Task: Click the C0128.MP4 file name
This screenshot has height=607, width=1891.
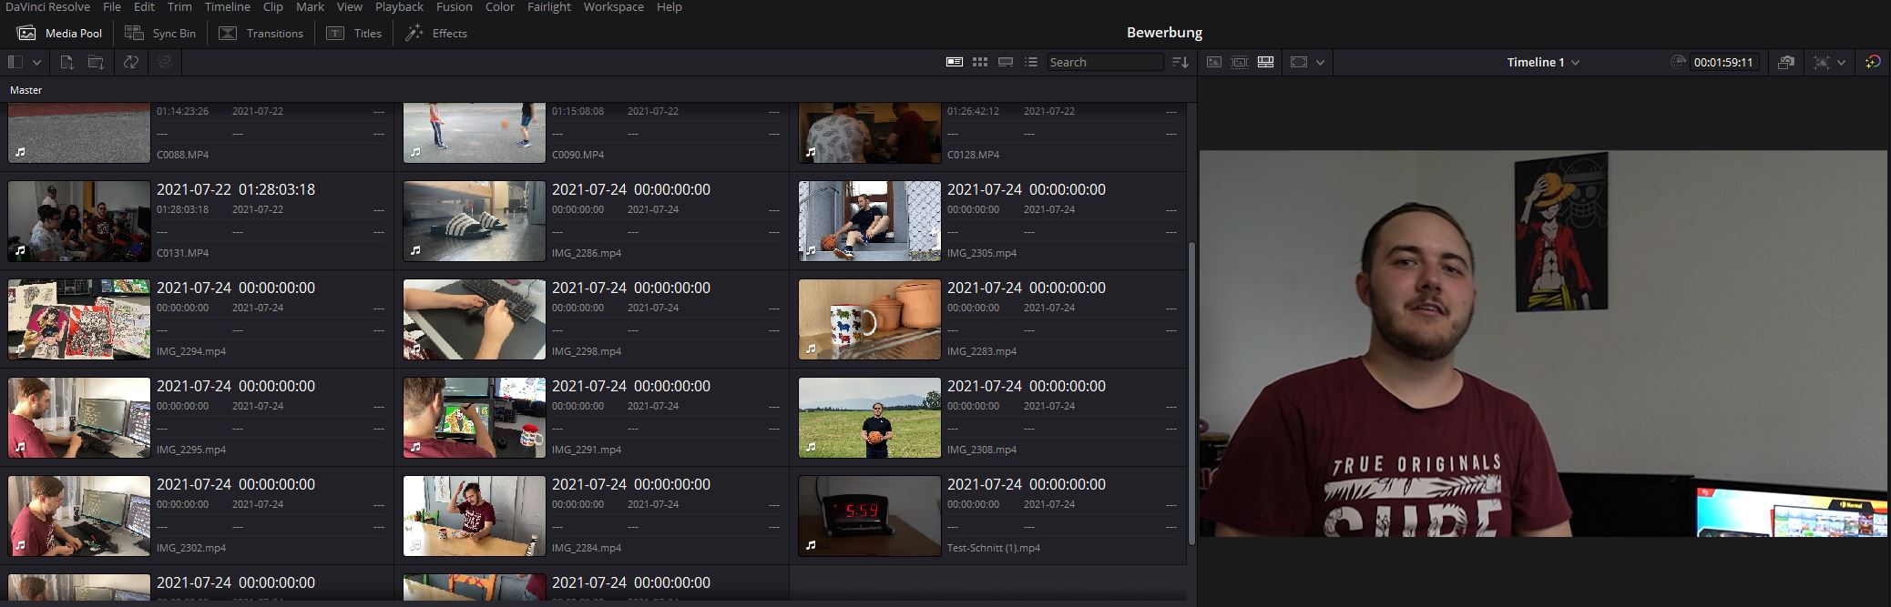Action: tap(973, 155)
